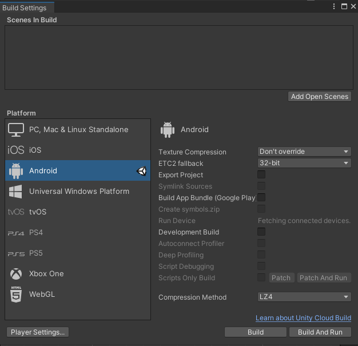Select the tvOS platform row
This screenshot has width=358, height=346.
tap(78, 212)
